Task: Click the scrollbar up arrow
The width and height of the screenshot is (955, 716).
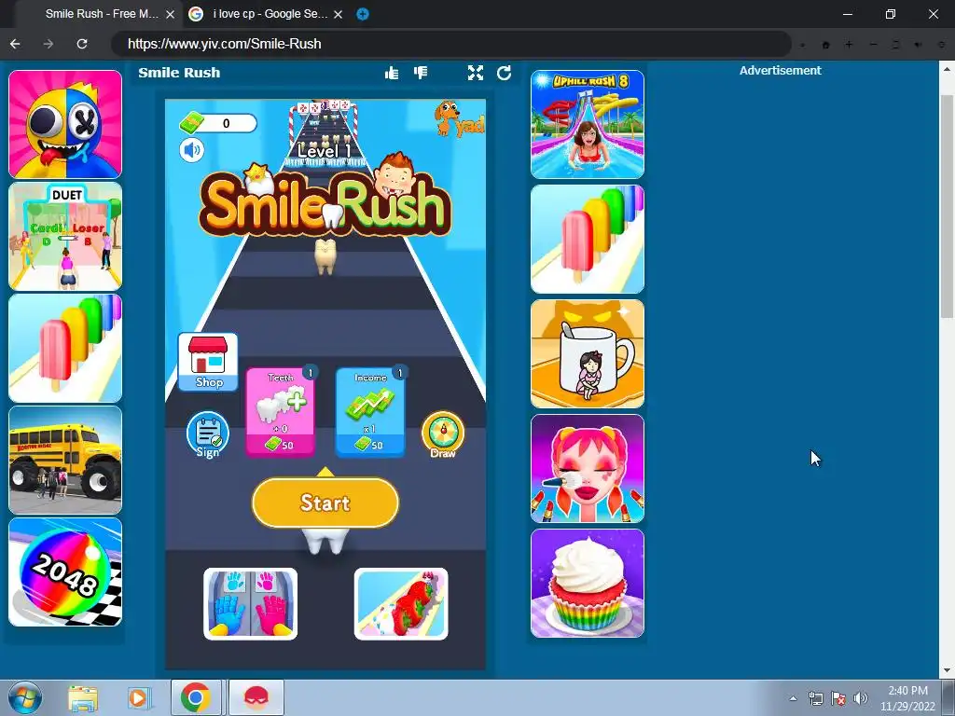Action: tap(948, 67)
